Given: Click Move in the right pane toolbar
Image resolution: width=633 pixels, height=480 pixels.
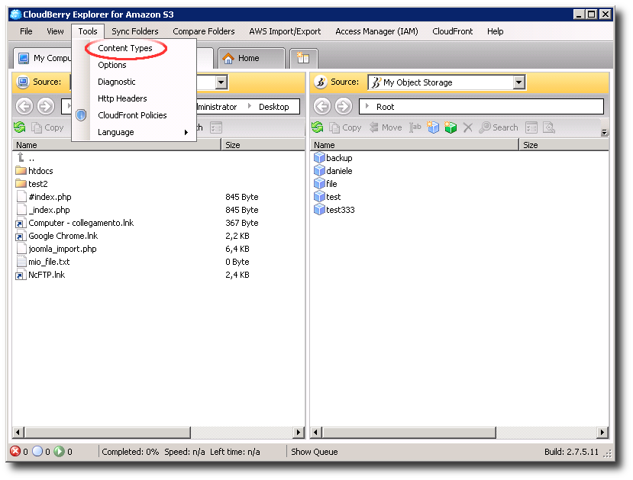Looking at the screenshot, I should pyautogui.click(x=386, y=127).
